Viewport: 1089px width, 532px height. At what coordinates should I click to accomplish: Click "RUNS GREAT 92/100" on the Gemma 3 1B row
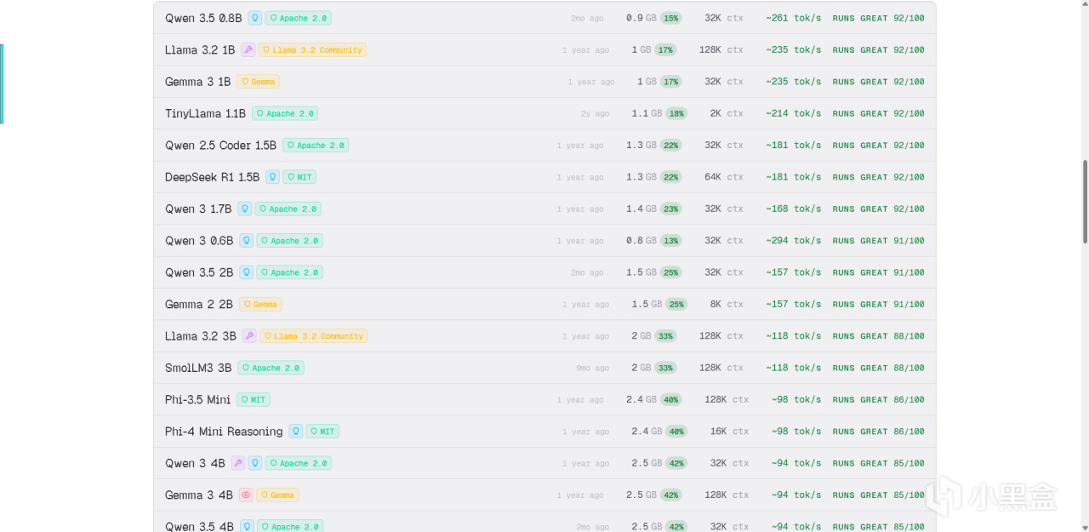pyautogui.click(x=878, y=82)
